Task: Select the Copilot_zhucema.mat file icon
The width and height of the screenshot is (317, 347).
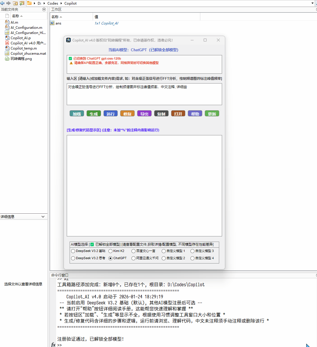Action: coord(7,53)
